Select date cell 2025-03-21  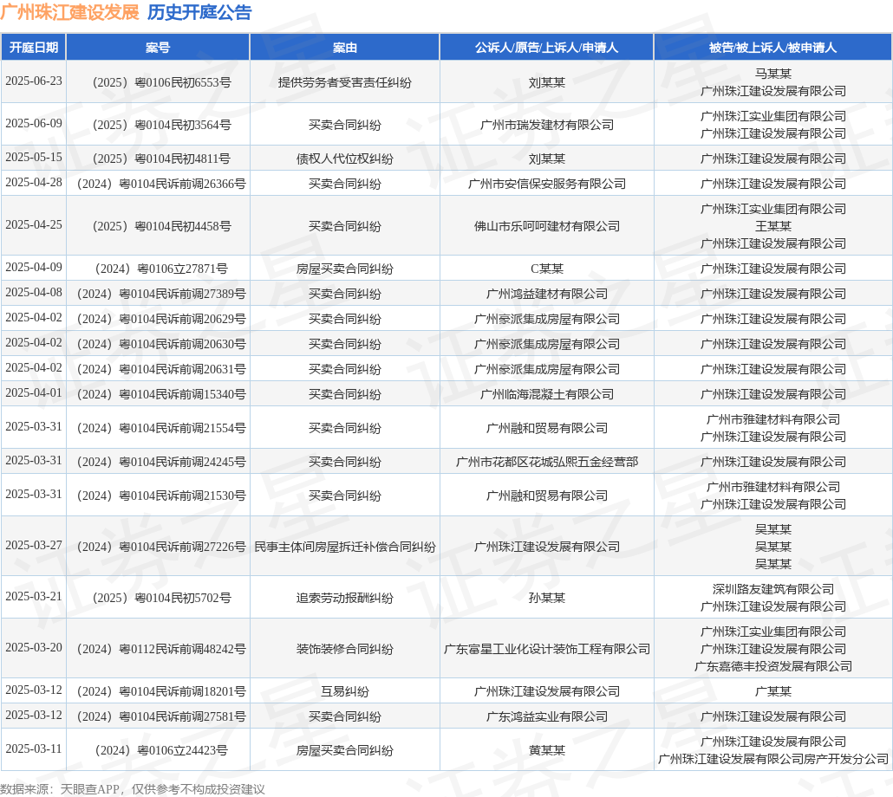pyautogui.click(x=34, y=596)
